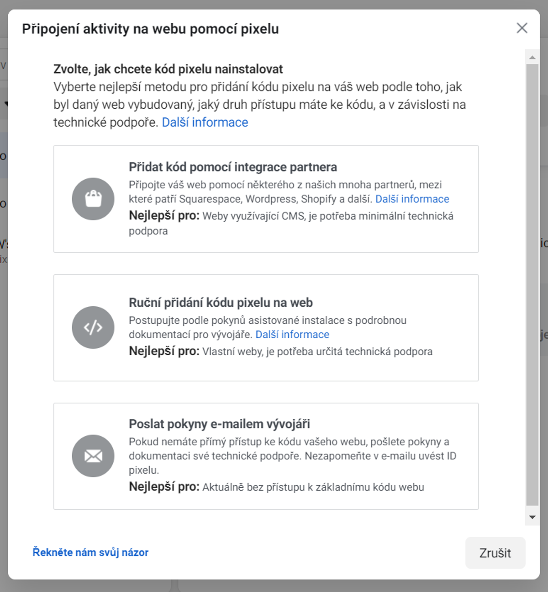The height and width of the screenshot is (592, 548).
Task: Open the Řekněte nám svůj názor link
Action: pyautogui.click(x=90, y=552)
